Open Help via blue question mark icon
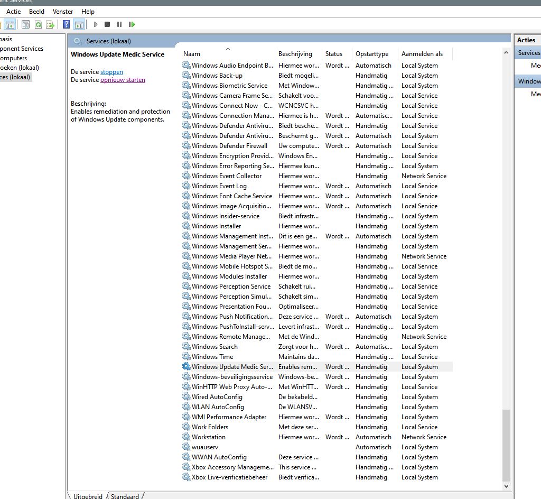This screenshot has width=541, height=499. 66,24
